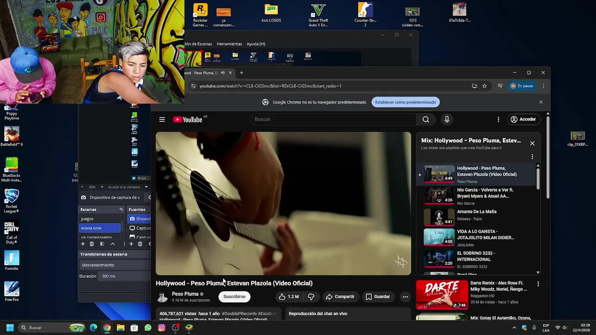
Task: Open options for Darte Remix video
Action: click(538, 284)
